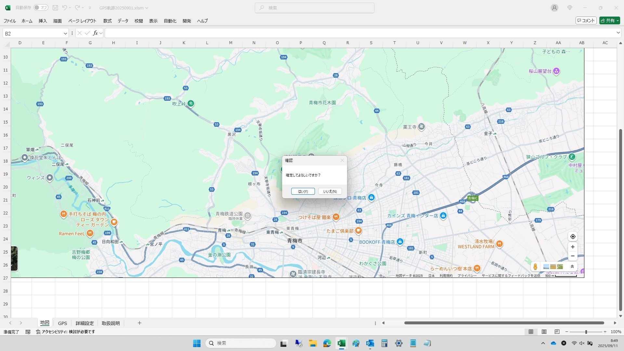The height and width of the screenshot is (351, 624).
Task: Click the Redo icon
Action: pyautogui.click(x=77, y=8)
